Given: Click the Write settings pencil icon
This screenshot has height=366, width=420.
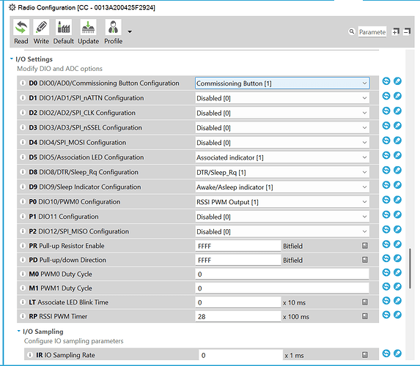Looking at the screenshot, I should pyautogui.click(x=41, y=27).
